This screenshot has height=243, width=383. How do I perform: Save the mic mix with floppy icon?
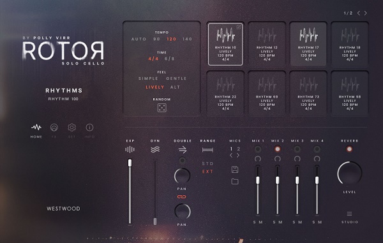point(235,170)
